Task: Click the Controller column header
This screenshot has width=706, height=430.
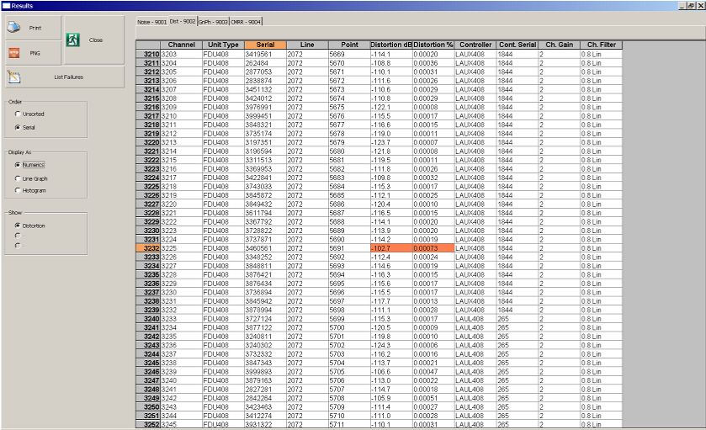Action: (x=475, y=45)
